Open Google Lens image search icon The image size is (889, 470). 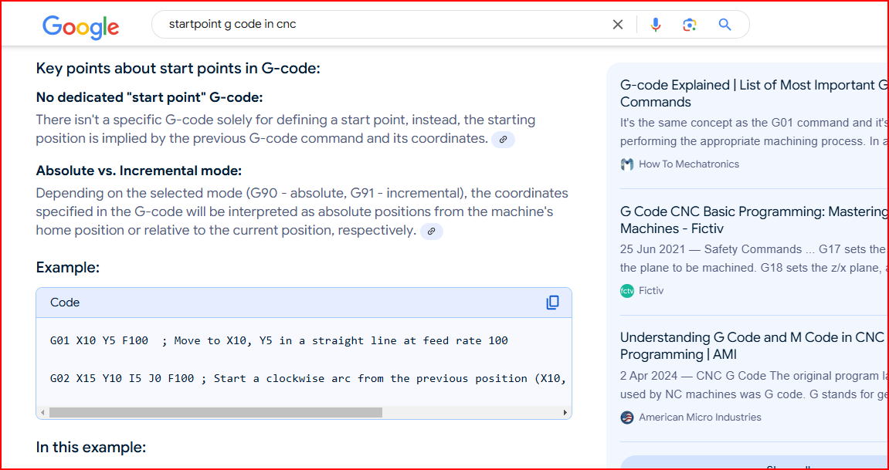point(690,25)
